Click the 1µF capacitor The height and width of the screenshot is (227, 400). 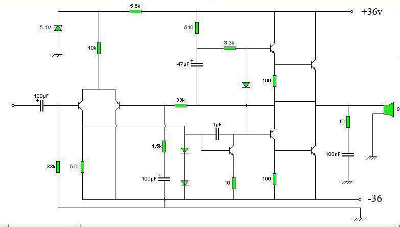(x=217, y=134)
